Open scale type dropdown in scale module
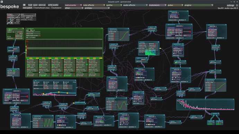 pyautogui.click(x=30, y=16)
